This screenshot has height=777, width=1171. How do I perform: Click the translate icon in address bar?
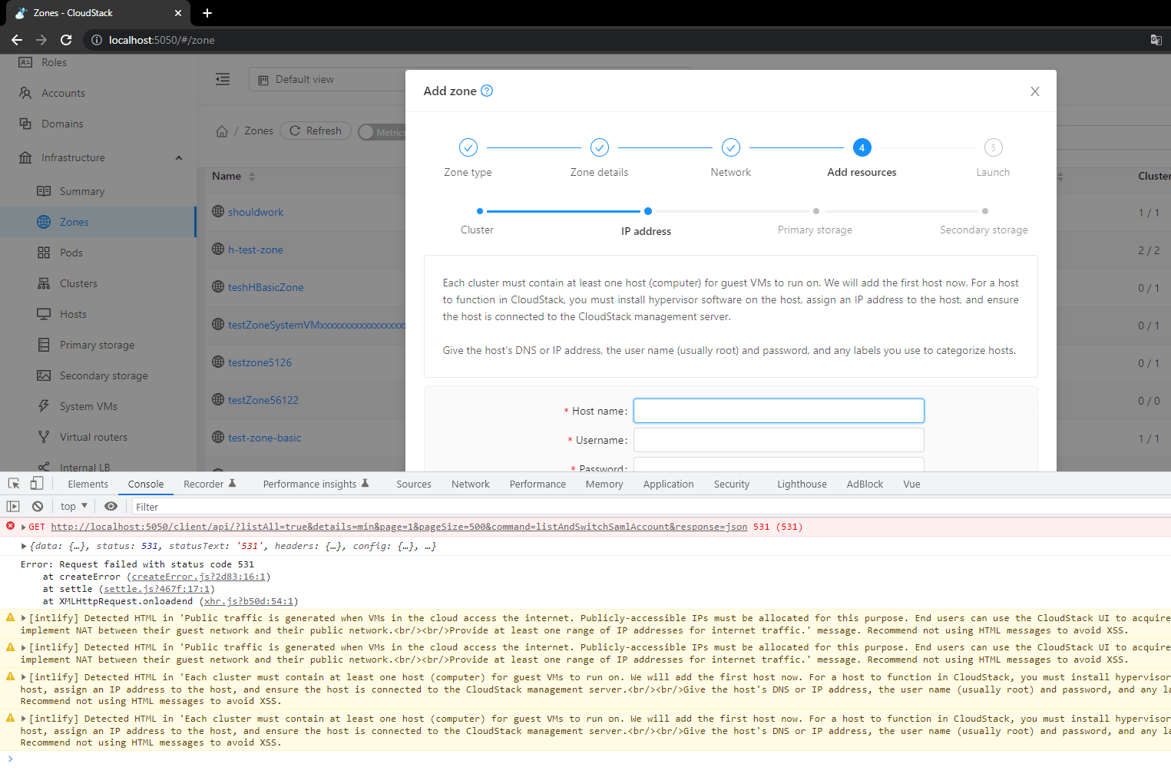pos(1156,40)
